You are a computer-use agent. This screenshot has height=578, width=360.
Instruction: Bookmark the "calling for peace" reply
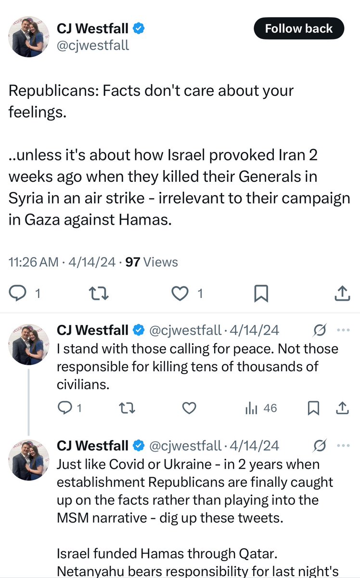pyautogui.click(x=313, y=408)
